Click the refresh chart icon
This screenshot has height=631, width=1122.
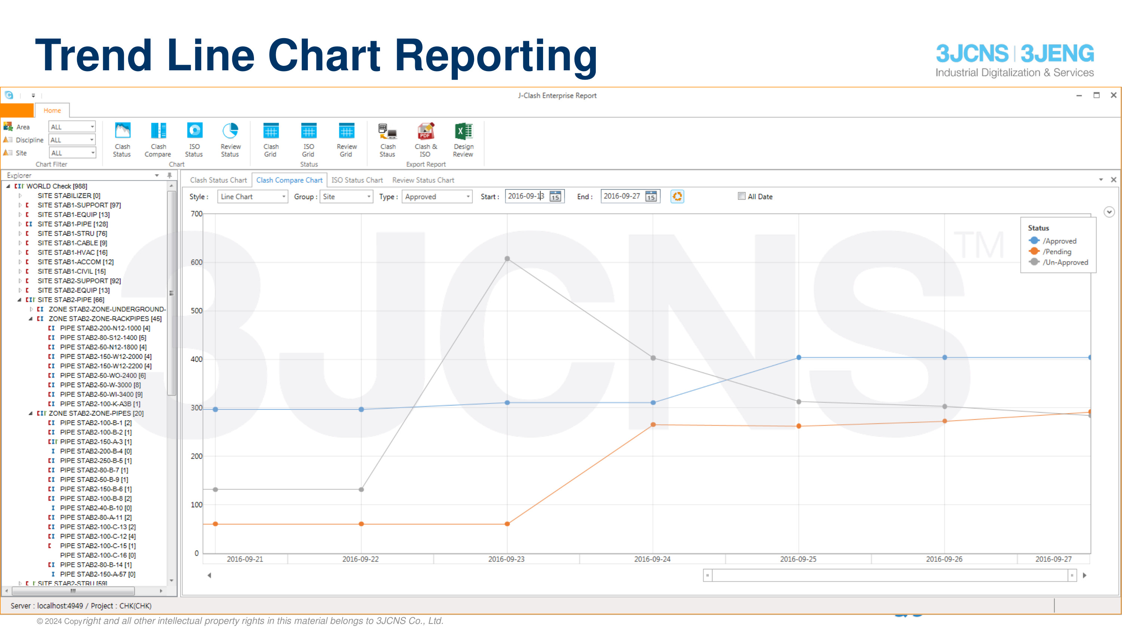click(x=677, y=196)
